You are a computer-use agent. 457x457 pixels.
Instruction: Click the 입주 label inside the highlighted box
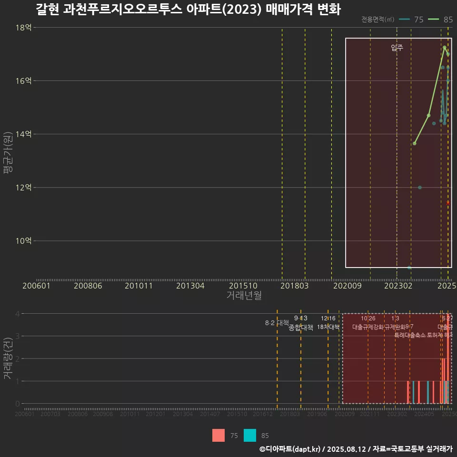[x=397, y=48]
